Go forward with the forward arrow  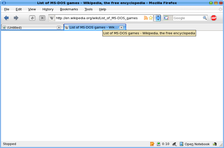pyautogui.click(x=16, y=18)
